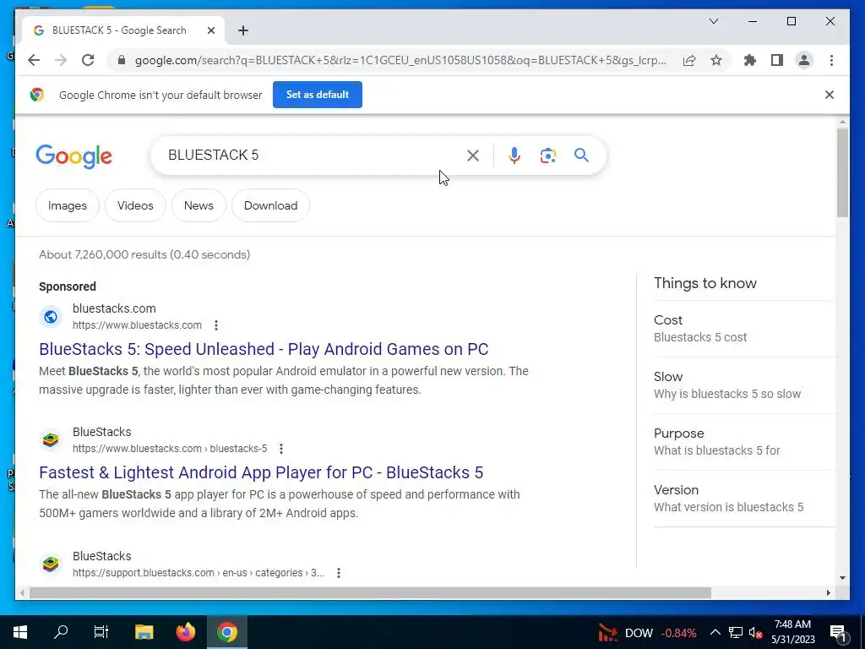Click the scroll-down arrow of the page

pos(842,578)
